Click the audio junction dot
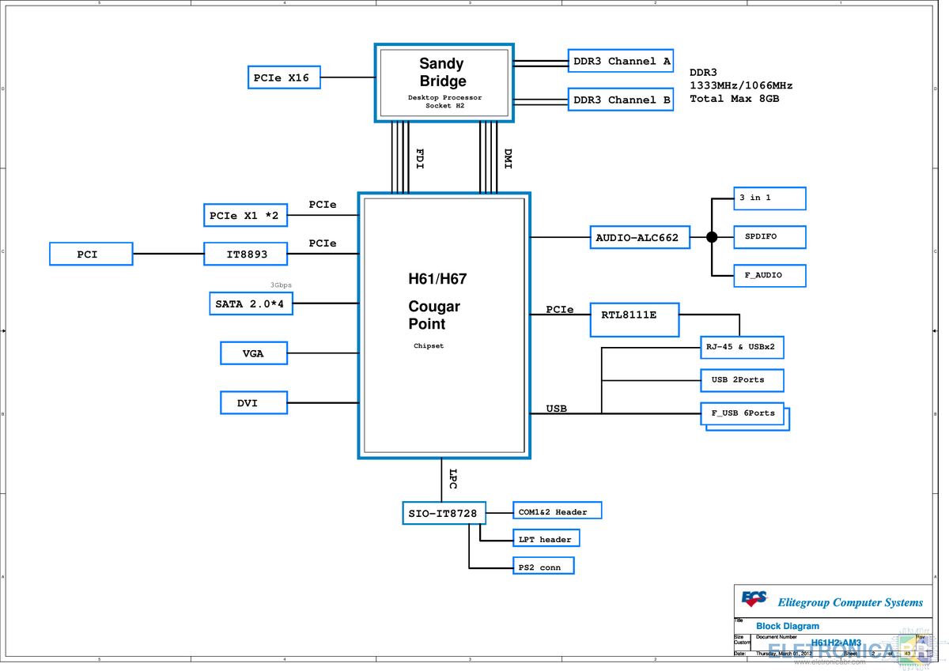Viewport: 949px width, 671px height. point(712,237)
